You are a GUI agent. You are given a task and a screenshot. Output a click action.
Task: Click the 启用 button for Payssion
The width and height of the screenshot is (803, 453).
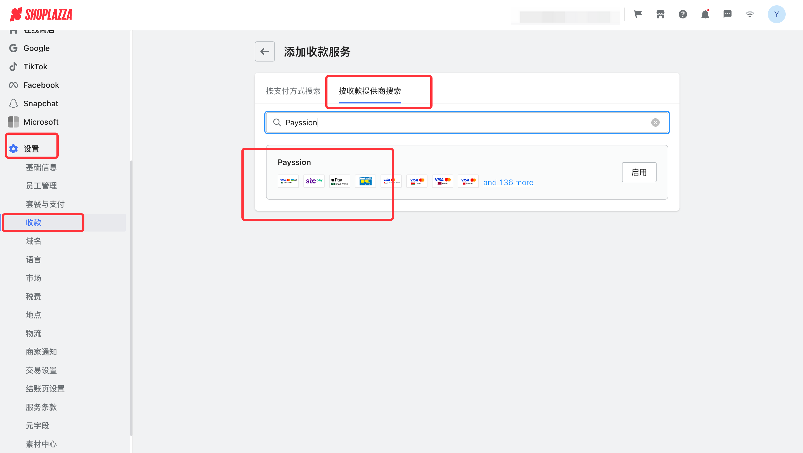click(x=639, y=172)
